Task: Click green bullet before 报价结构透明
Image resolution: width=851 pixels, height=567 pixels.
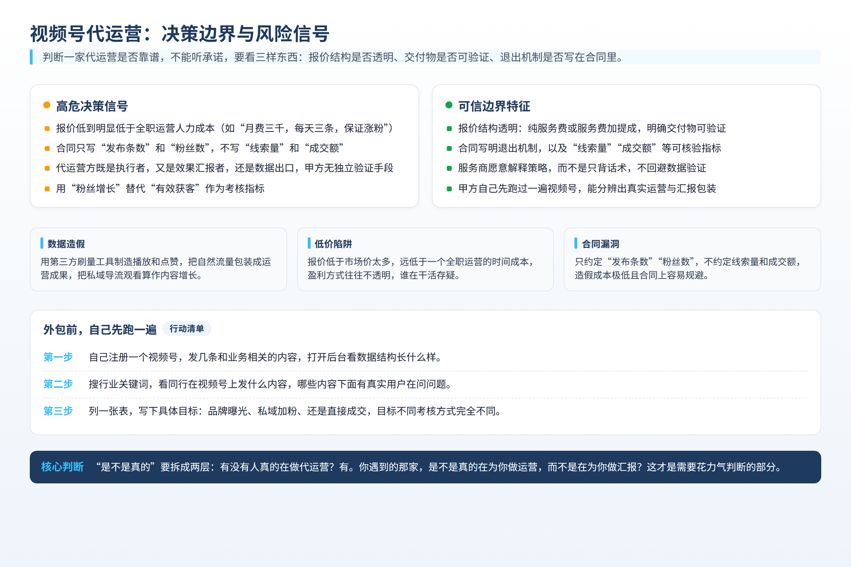Action: [x=449, y=129]
